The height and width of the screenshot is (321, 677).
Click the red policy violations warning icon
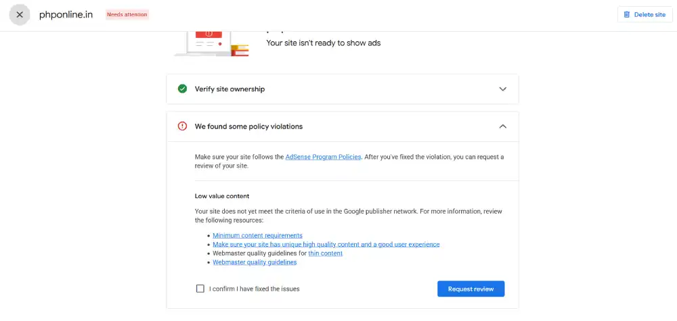coord(182,126)
